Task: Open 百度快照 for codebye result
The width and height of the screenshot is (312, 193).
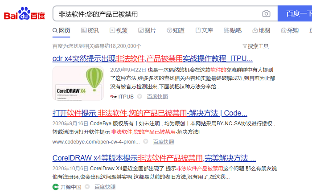Action: point(164,142)
